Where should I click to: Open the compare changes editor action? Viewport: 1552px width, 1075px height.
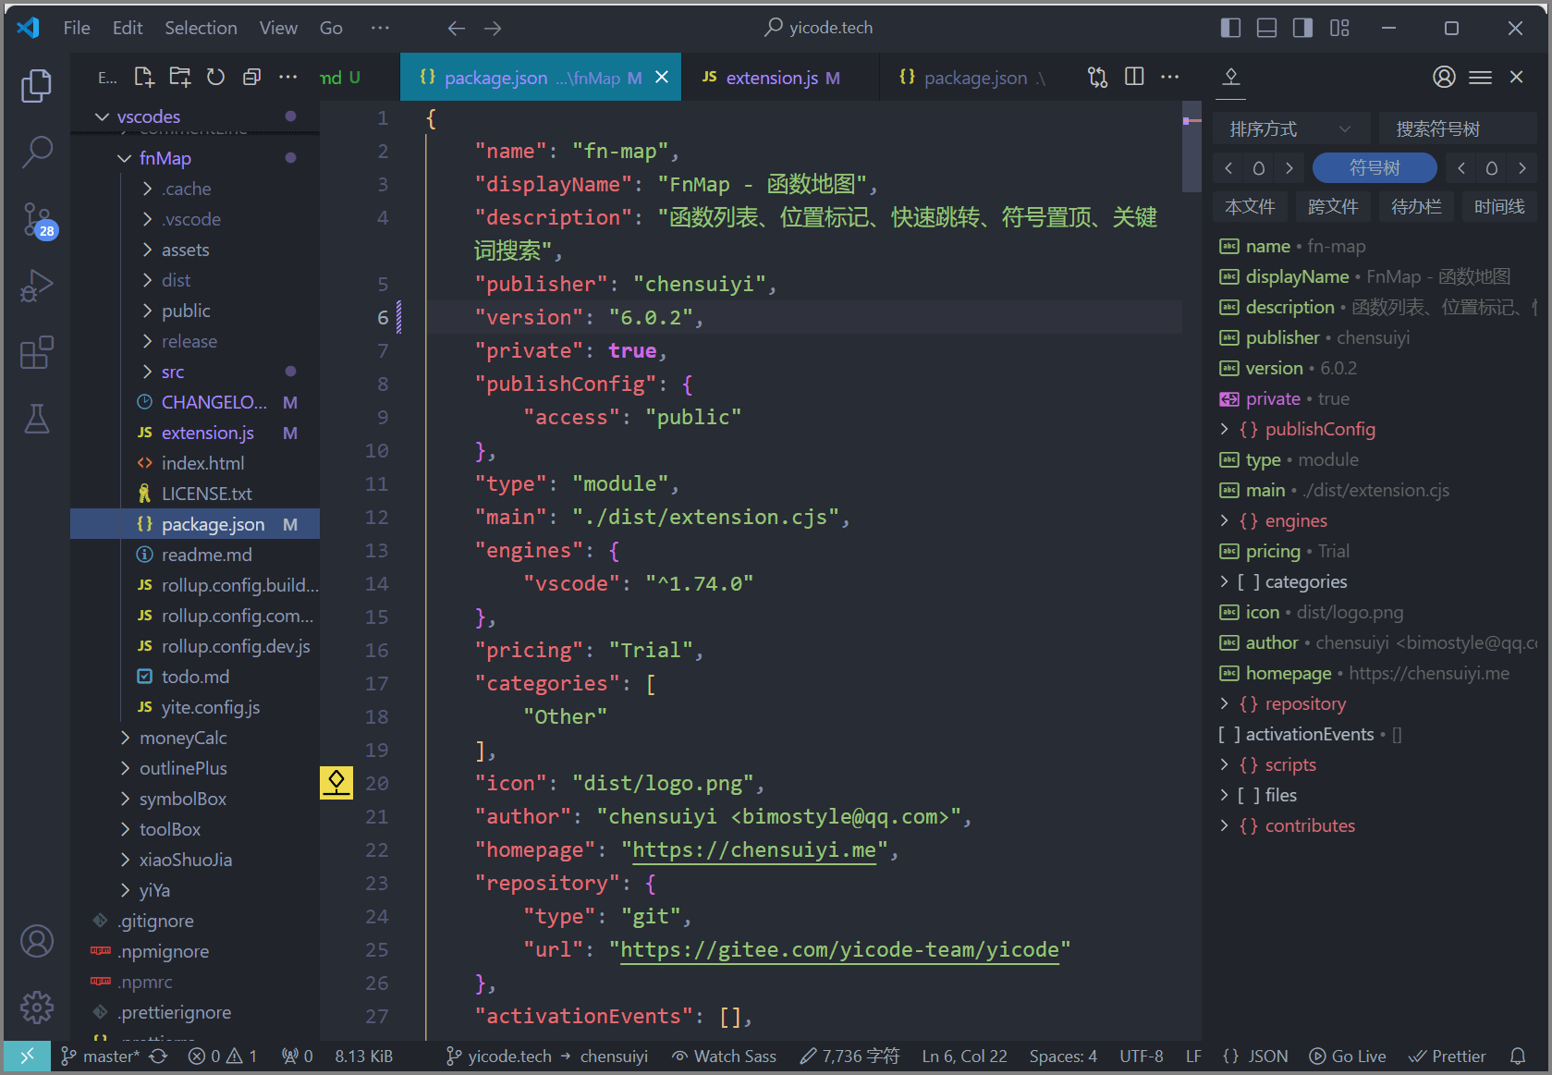[1097, 78]
